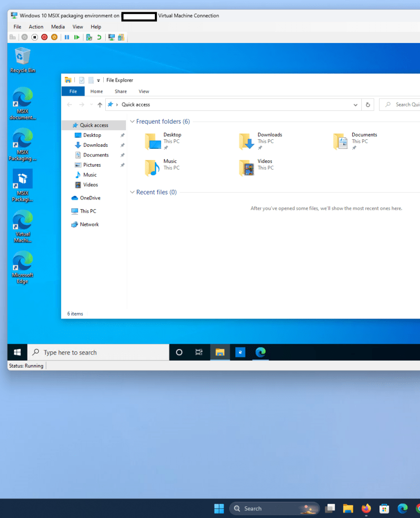The width and height of the screenshot is (420, 518).
Task: Unpin Desktop from Quick access
Action: click(122, 135)
